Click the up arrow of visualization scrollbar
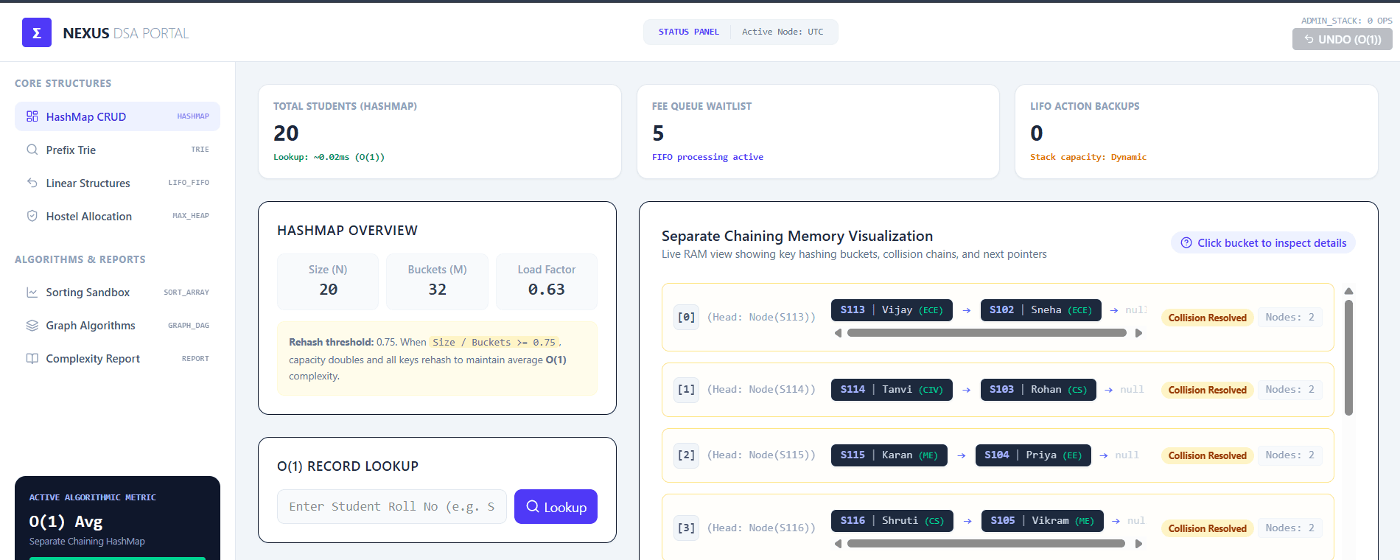 1348,291
